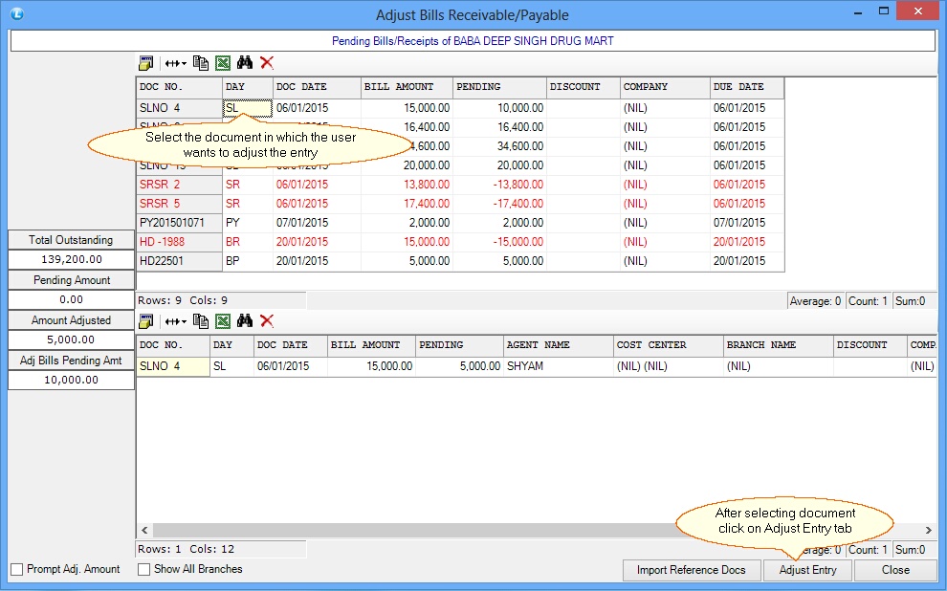Click Import Reference Docs button
This screenshot has width=947, height=591.
[691, 570]
